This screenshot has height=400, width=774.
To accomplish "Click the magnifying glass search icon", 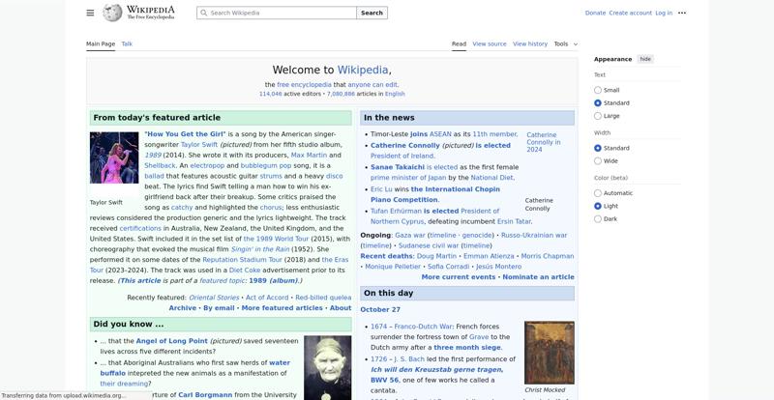I will 203,13.
